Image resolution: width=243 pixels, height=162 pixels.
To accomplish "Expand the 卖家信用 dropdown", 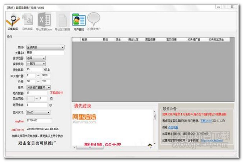I will click(x=36, y=64).
